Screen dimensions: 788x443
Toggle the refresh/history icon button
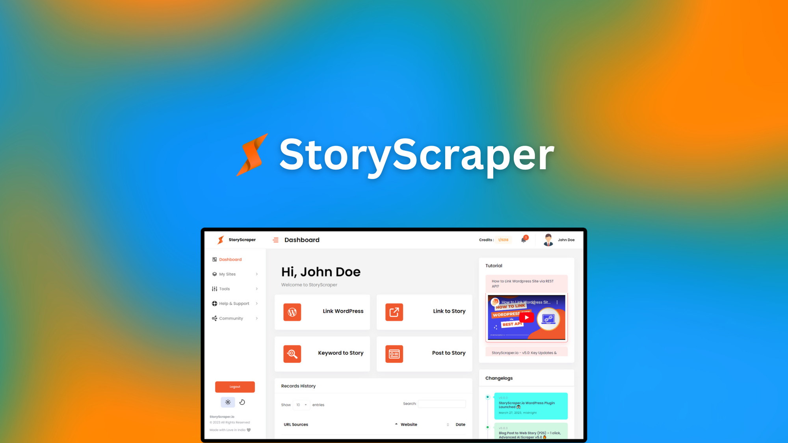[x=242, y=402]
